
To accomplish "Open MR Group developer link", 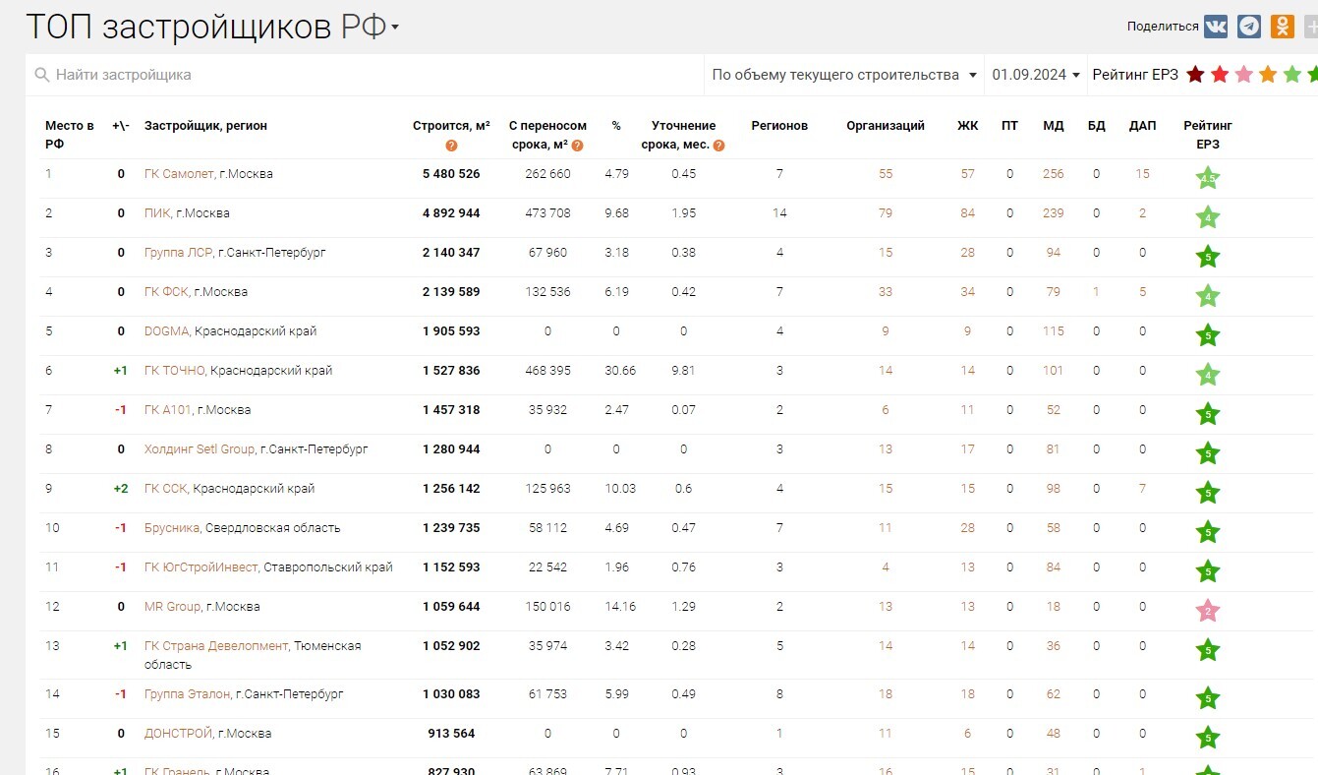I will (172, 607).
